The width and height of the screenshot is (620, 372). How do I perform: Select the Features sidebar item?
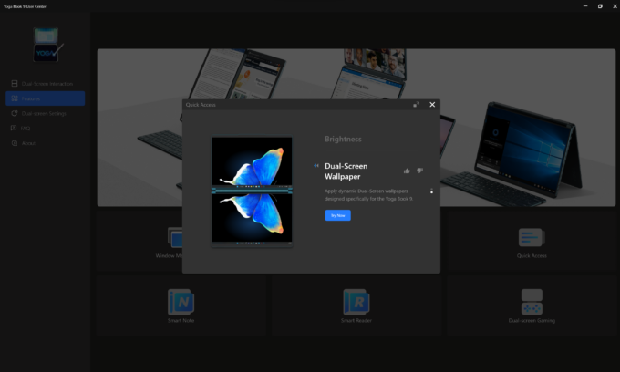31,98
